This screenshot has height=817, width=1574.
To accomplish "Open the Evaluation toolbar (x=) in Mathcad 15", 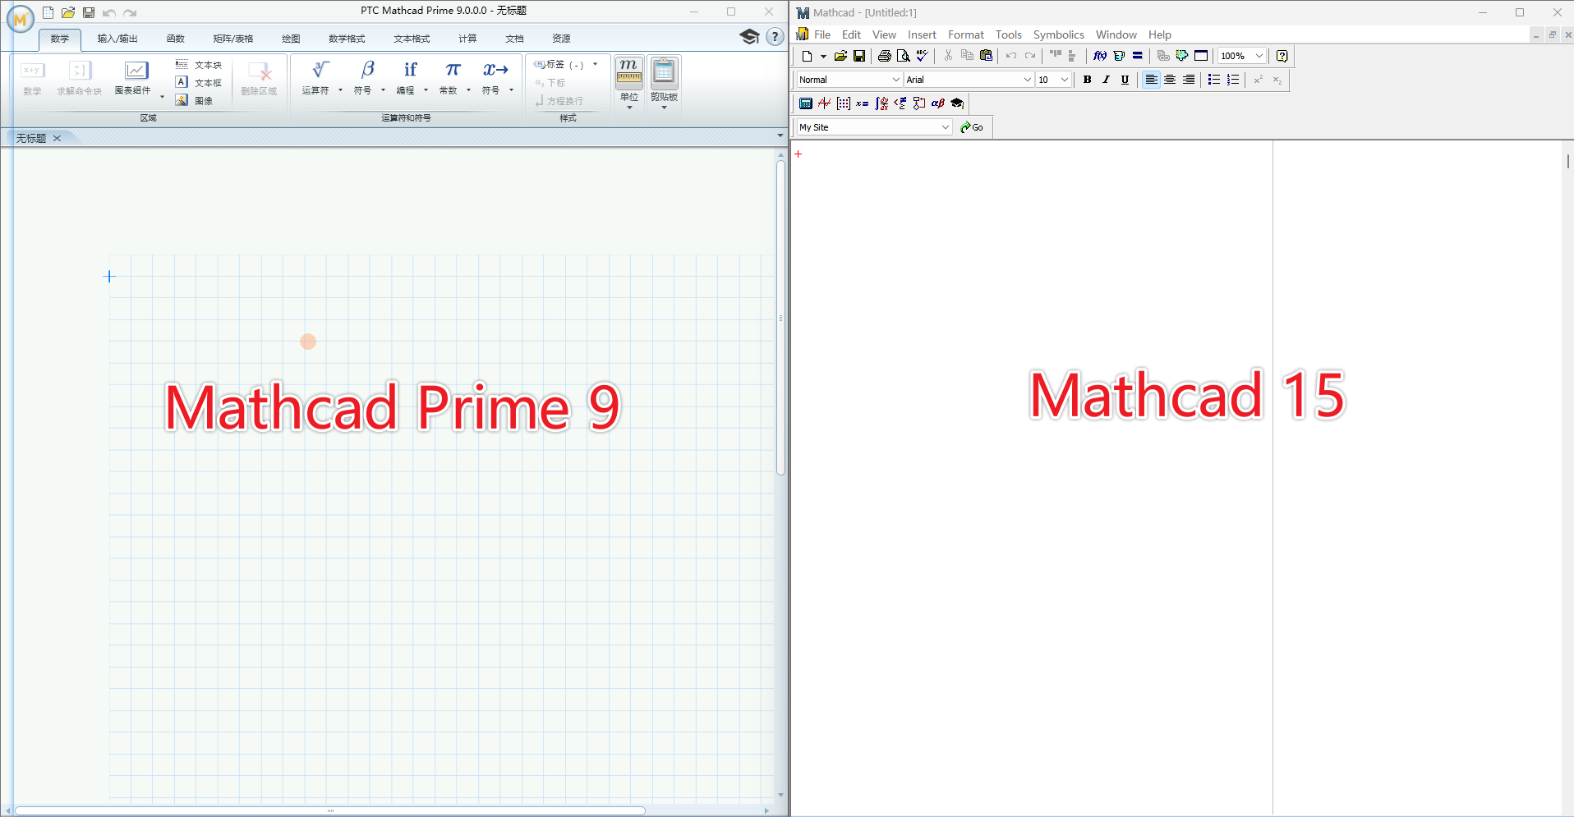I will tap(862, 103).
